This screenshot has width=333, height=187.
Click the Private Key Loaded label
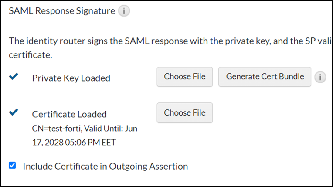coord(71,78)
